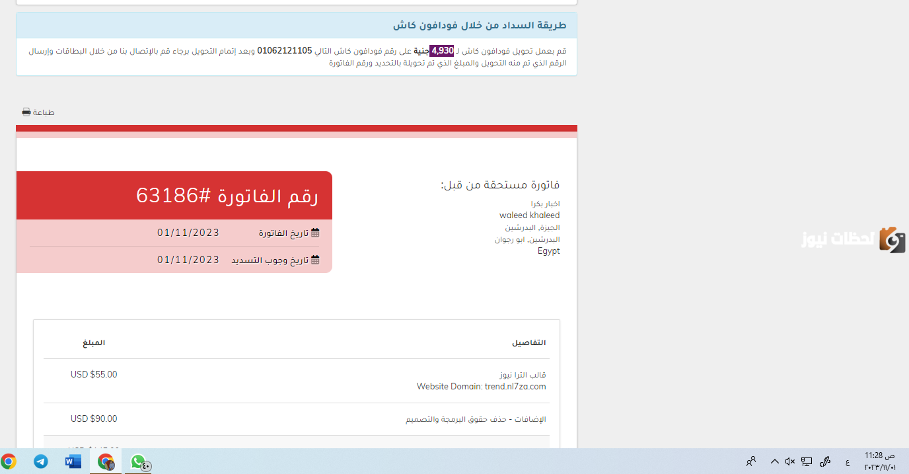Click the address line الجيزة, البدرشين

(x=532, y=227)
